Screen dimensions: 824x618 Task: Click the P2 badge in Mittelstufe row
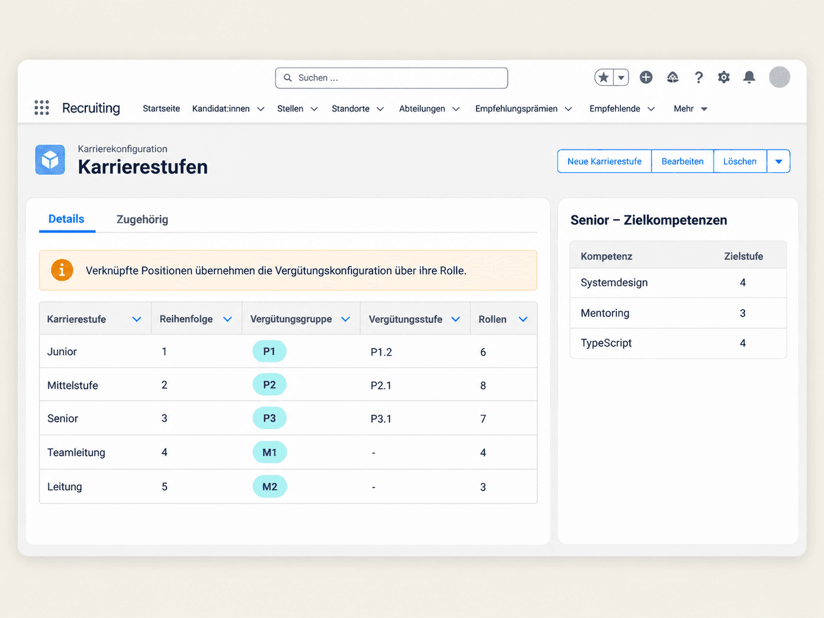click(270, 385)
